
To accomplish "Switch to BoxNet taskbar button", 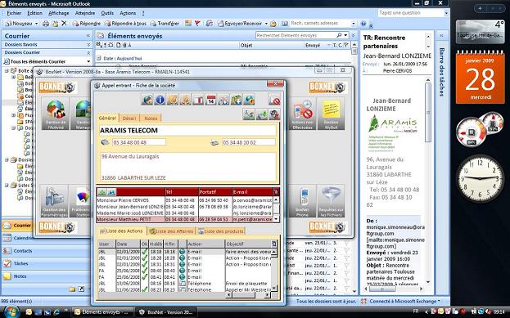I will coord(166,311).
